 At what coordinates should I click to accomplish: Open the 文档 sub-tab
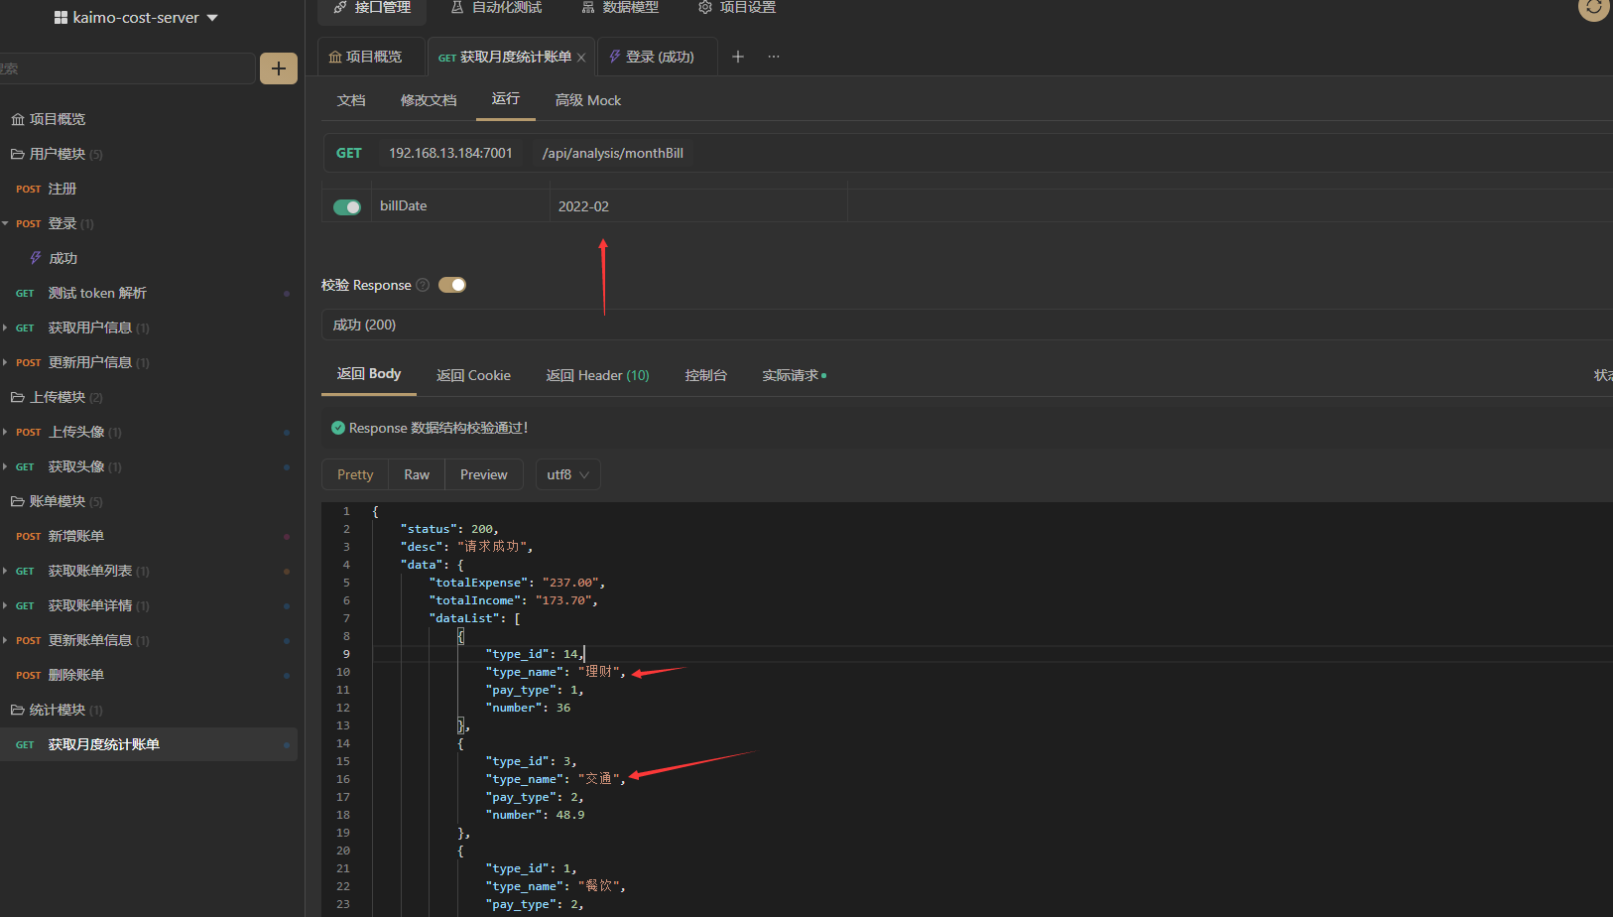[351, 100]
